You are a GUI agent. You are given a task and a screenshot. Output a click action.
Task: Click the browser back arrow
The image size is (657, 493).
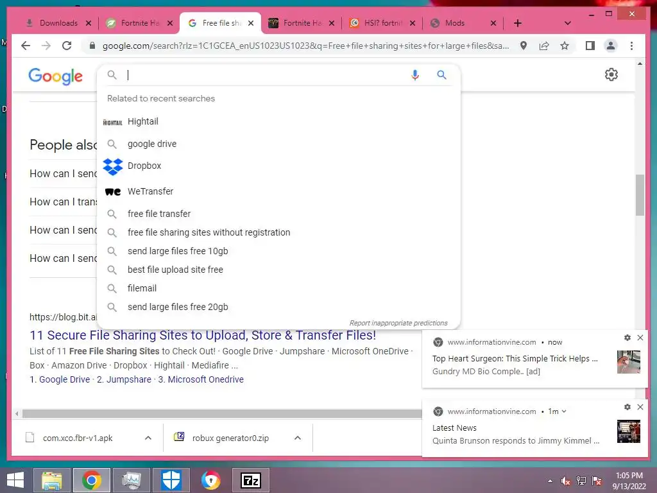[26, 46]
